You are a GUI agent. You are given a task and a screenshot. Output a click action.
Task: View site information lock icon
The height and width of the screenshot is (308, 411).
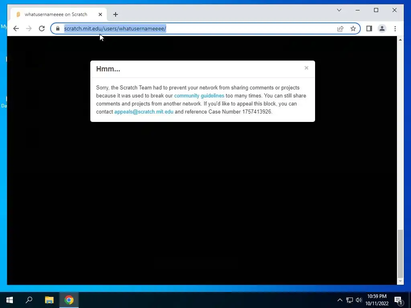click(58, 28)
